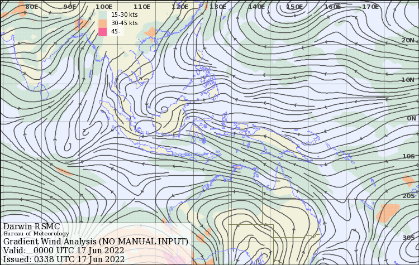Click the 15-30 kts green legend swatch
Viewport: 419px width, 265px height.
pyautogui.click(x=102, y=15)
